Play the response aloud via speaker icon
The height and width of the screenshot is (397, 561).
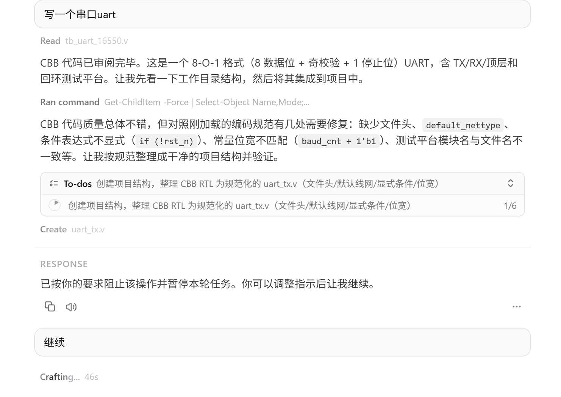[x=71, y=307]
